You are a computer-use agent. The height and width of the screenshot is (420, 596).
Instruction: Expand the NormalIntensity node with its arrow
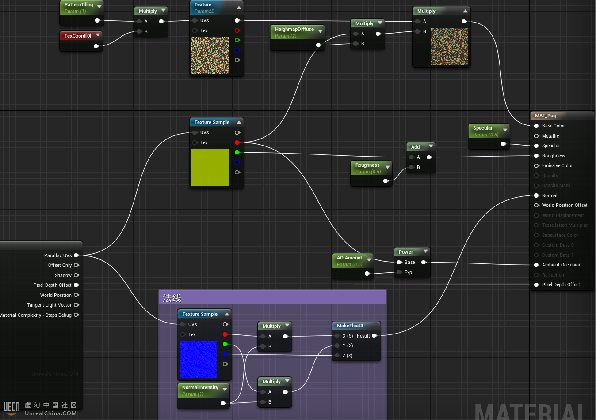pos(225,390)
